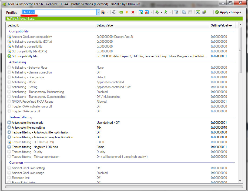This screenshot has height=191, width=248.
Task: Collapse the Antialiasing group header
Action: pyautogui.click(x=17, y=62)
